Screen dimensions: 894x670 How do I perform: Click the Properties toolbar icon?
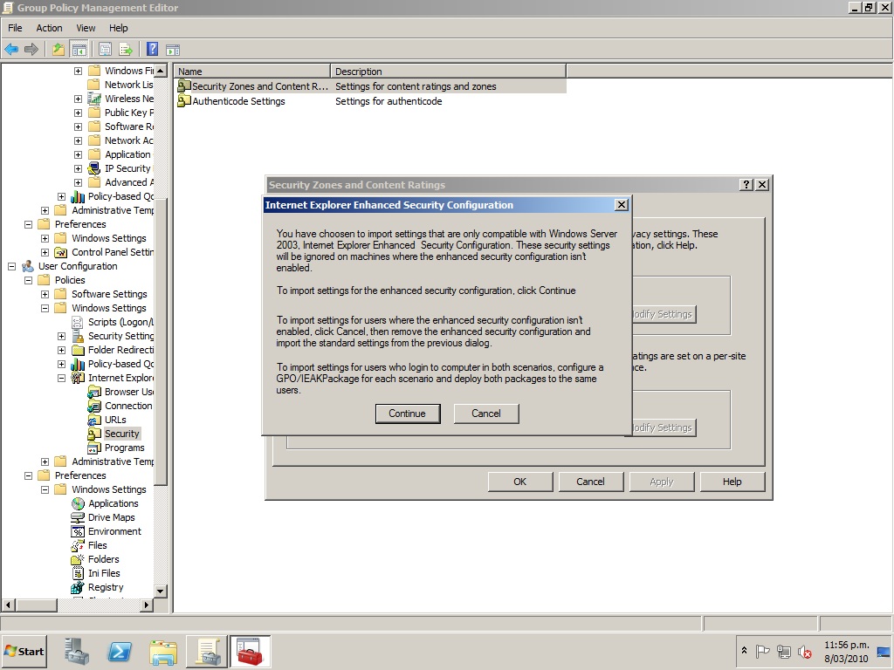pyautogui.click(x=105, y=50)
